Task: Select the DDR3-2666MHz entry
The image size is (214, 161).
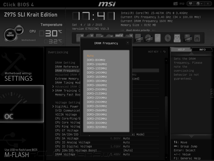Action: coord(97,110)
